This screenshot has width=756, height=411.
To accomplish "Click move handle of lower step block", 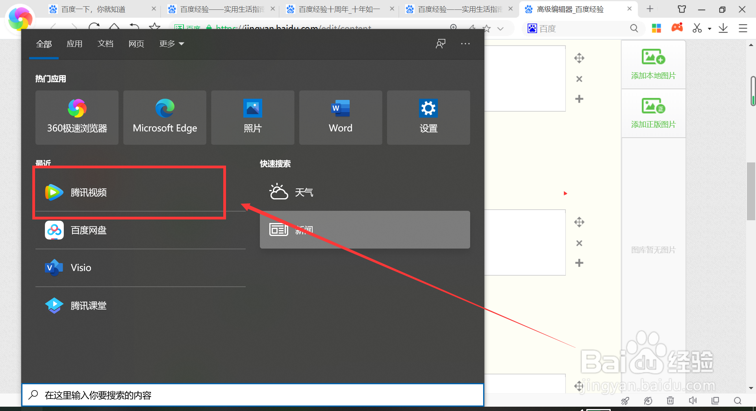I will (x=579, y=222).
